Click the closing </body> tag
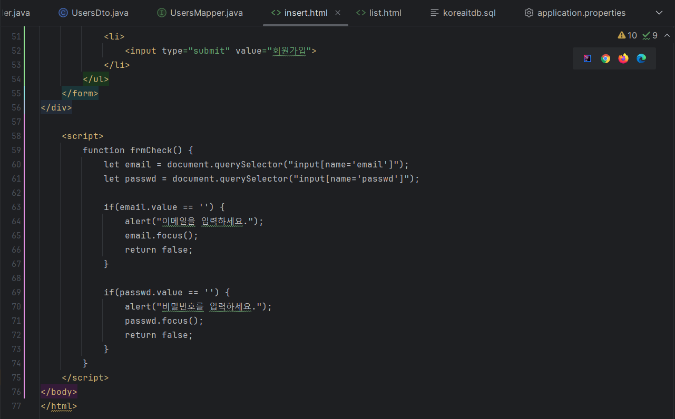Image resolution: width=675 pixels, height=419 pixels. [59, 392]
